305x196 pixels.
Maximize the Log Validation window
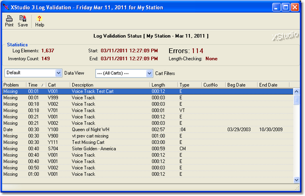coord(286,7)
